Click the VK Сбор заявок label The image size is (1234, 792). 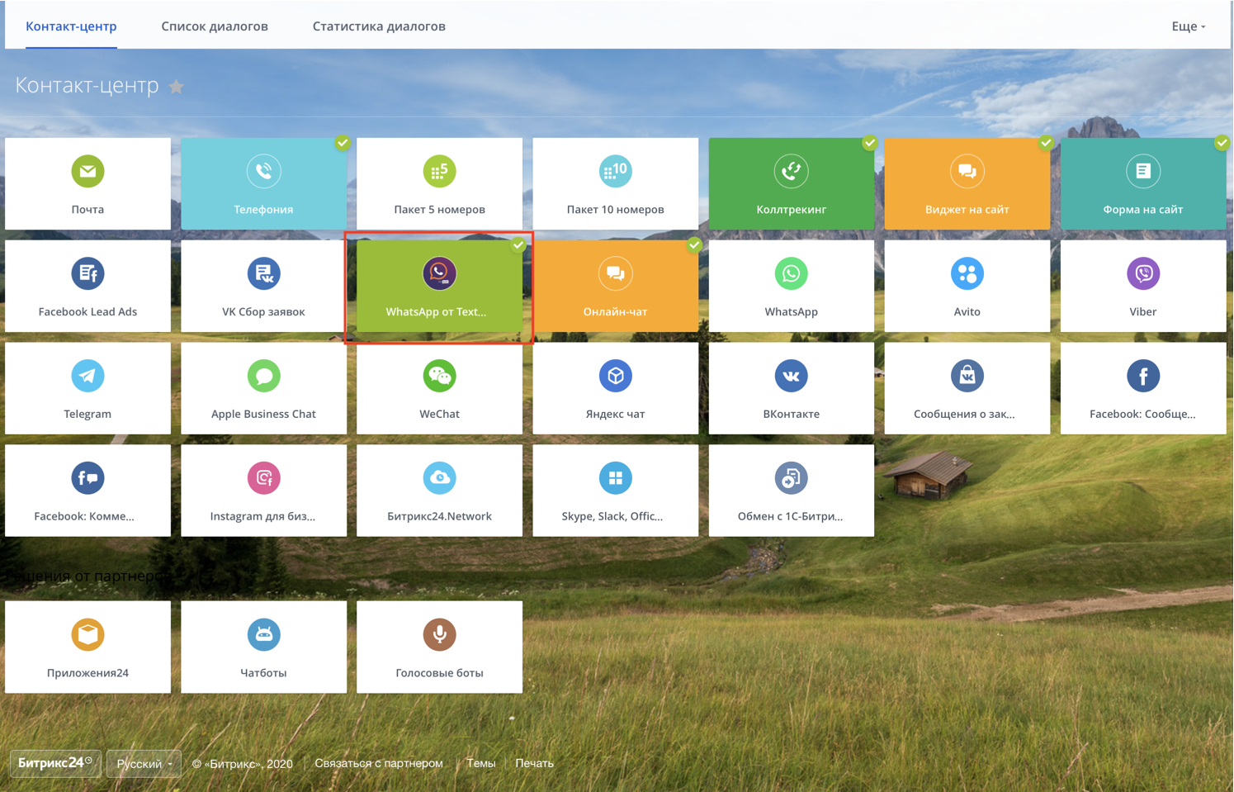(263, 312)
